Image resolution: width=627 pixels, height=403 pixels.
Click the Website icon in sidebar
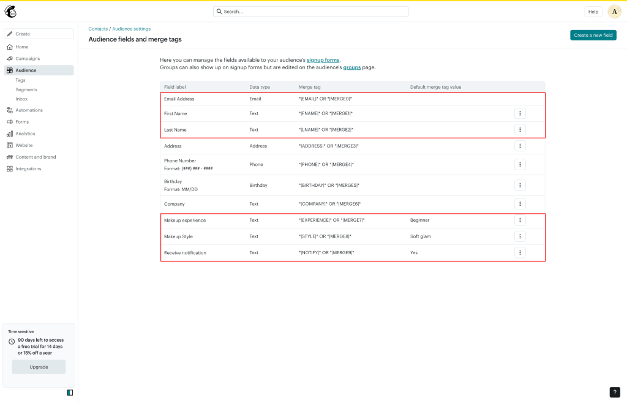(10, 145)
